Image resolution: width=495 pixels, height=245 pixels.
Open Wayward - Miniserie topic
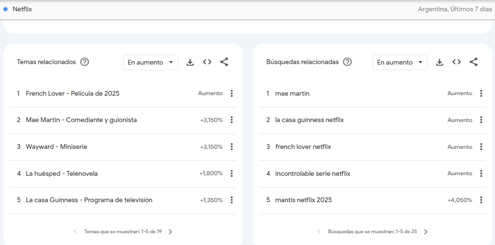57,147
